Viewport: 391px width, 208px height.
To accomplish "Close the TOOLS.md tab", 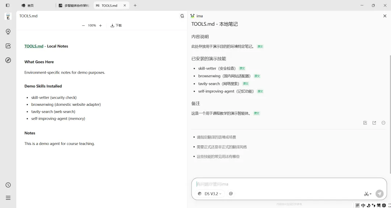I will (125, 5).
